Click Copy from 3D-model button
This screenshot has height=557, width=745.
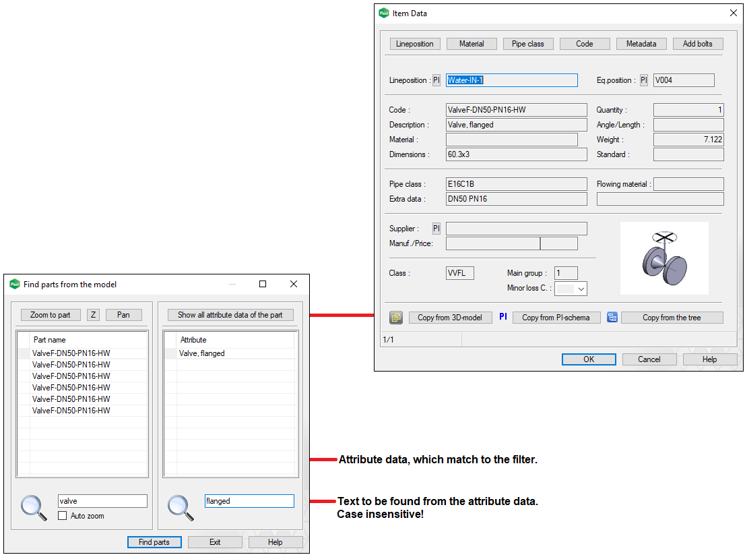tap(450, 318)
